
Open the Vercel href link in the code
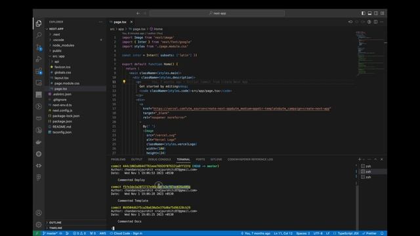241,109
